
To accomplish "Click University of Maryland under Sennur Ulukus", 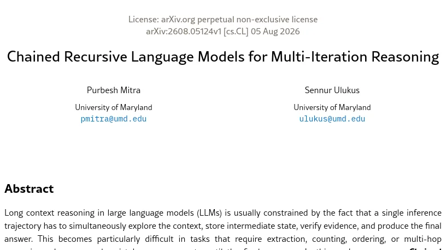I will [x=332, y=107].
